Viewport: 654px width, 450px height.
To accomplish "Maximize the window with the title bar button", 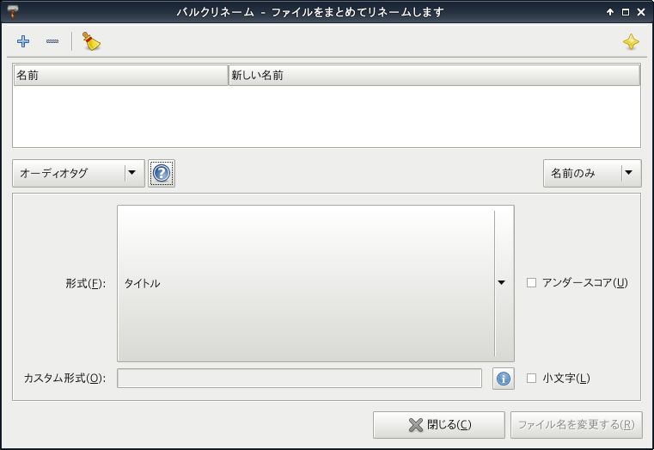I will (625, 12).
